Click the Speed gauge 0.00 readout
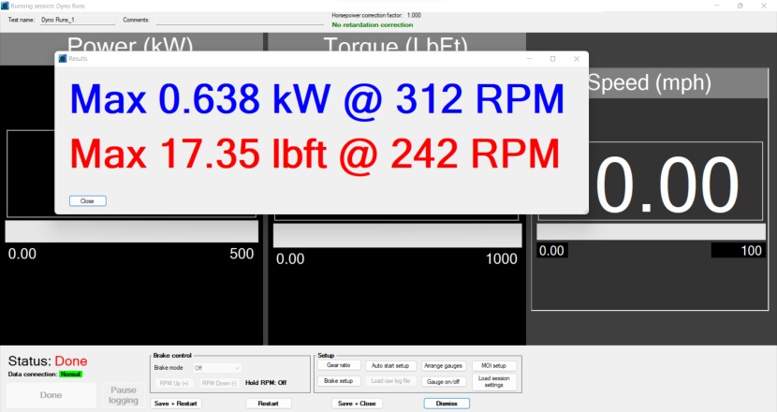 point(667,184)
